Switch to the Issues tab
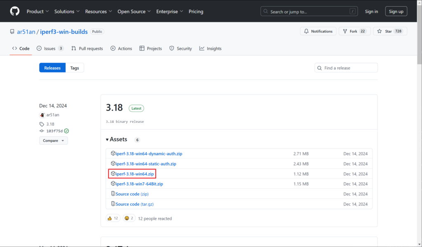 (50, 49)
